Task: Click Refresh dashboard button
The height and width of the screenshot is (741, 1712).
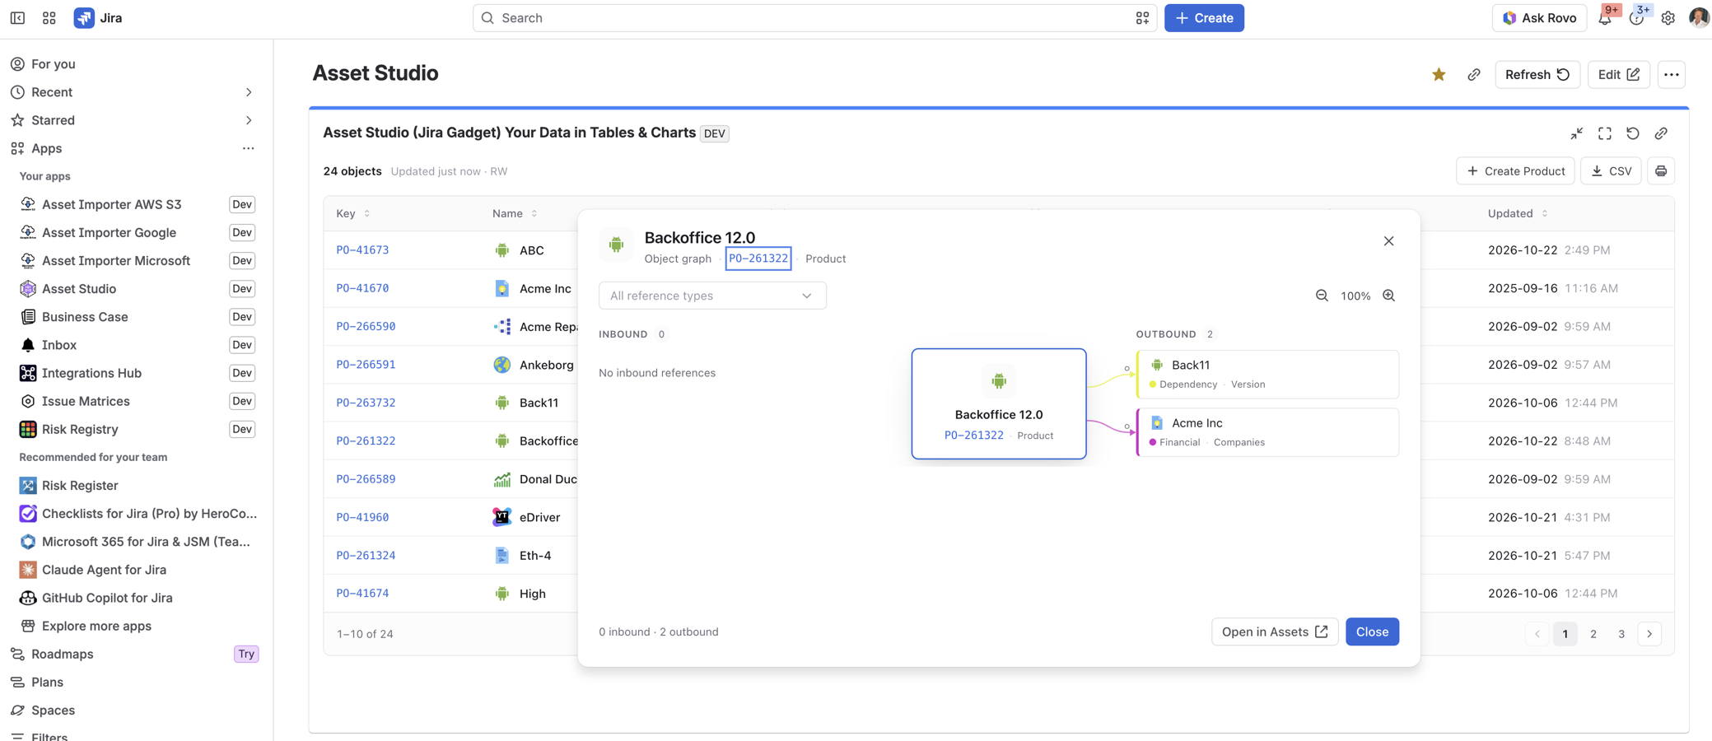Action: [x=1537, y=75]
